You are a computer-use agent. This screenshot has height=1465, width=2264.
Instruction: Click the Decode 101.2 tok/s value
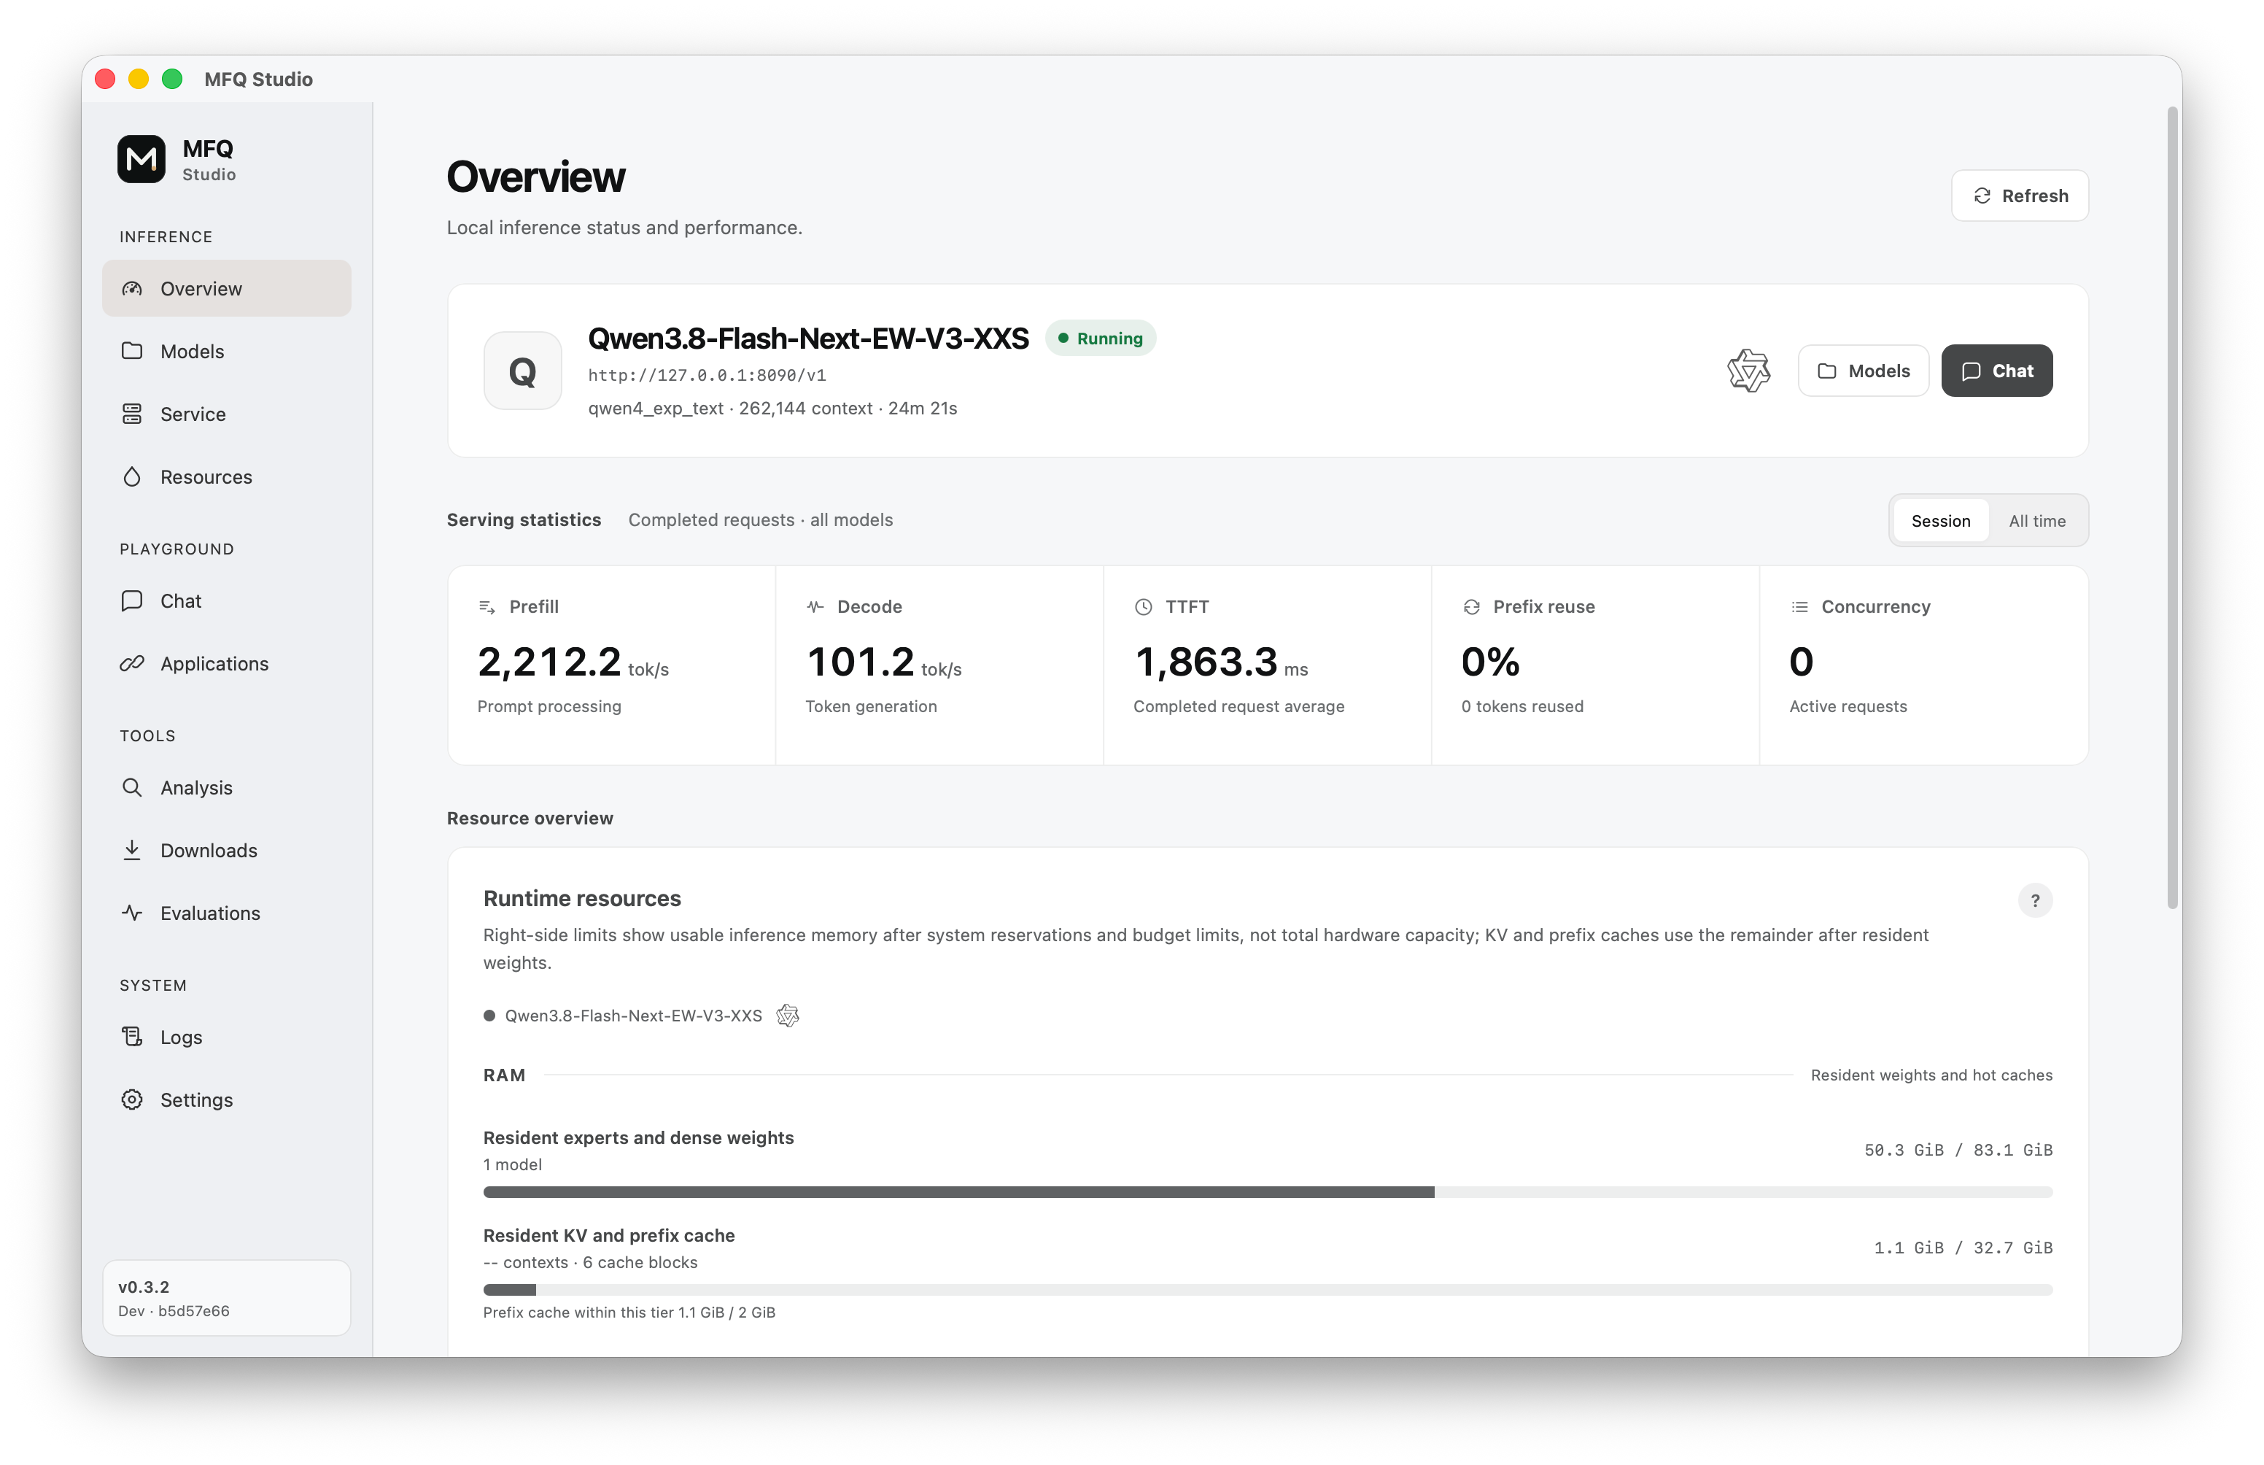[883, 662]
